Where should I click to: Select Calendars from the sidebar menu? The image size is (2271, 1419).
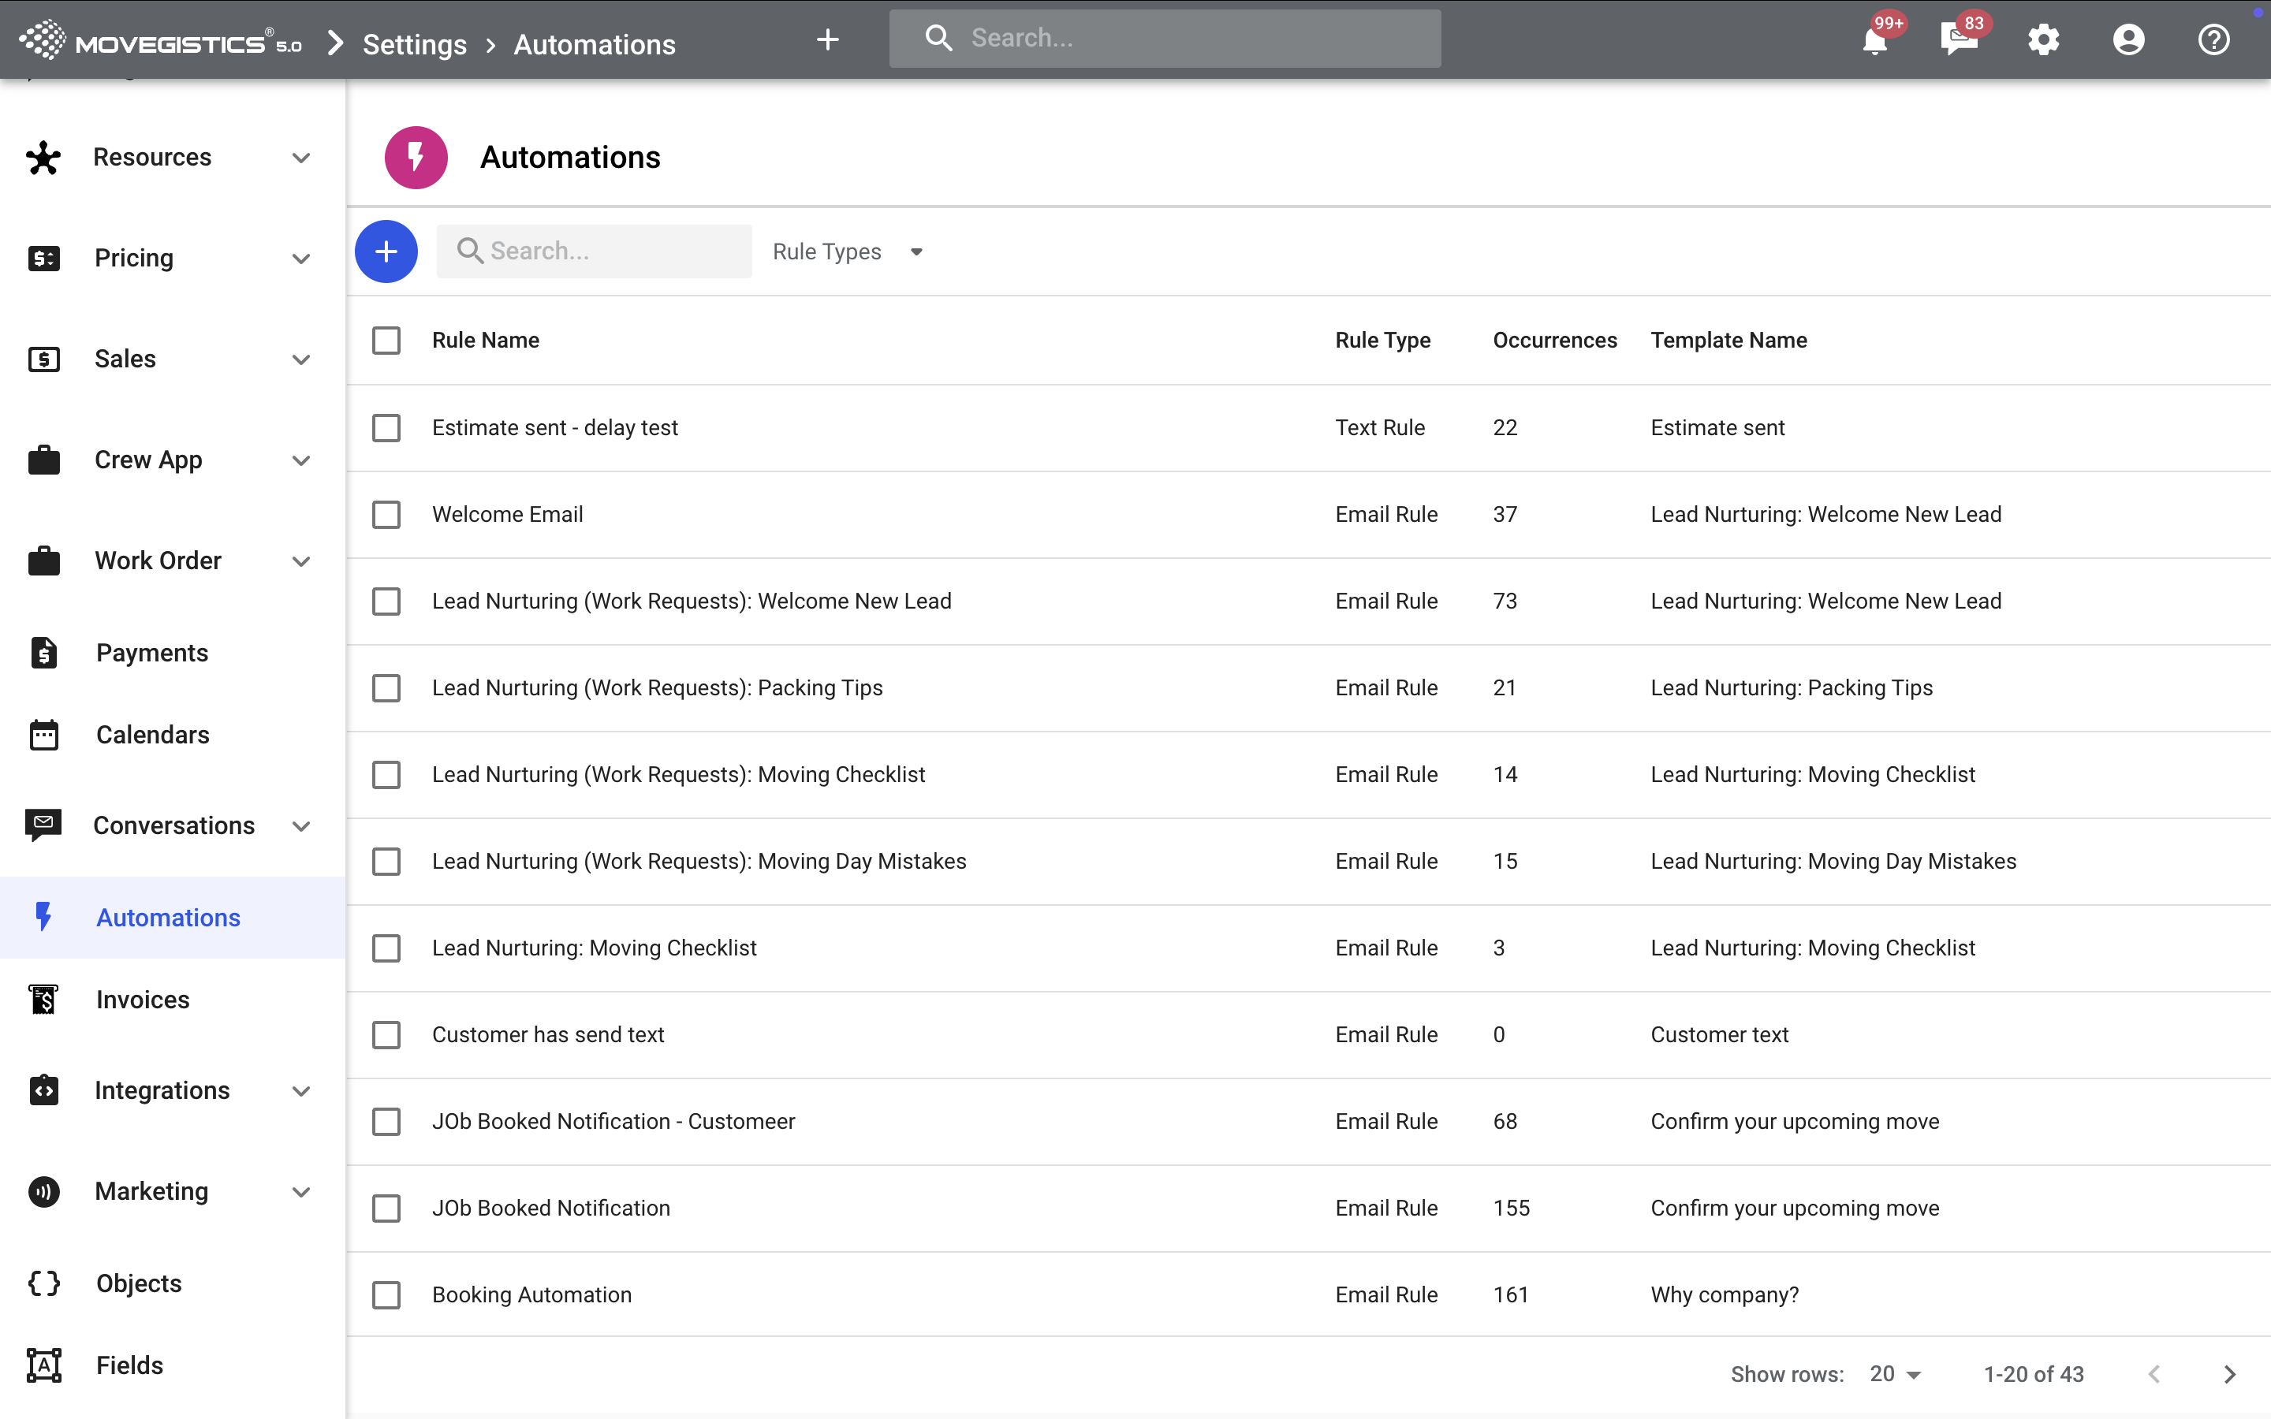point(152,735)
